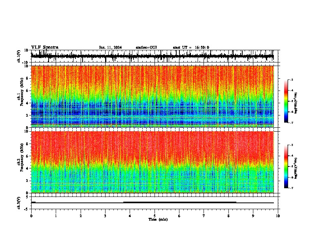The image size is (313, 242).
Task: Click the ch.1 color bar log(PSD) label
Action: pyautogui.click(x=296, y=103)
